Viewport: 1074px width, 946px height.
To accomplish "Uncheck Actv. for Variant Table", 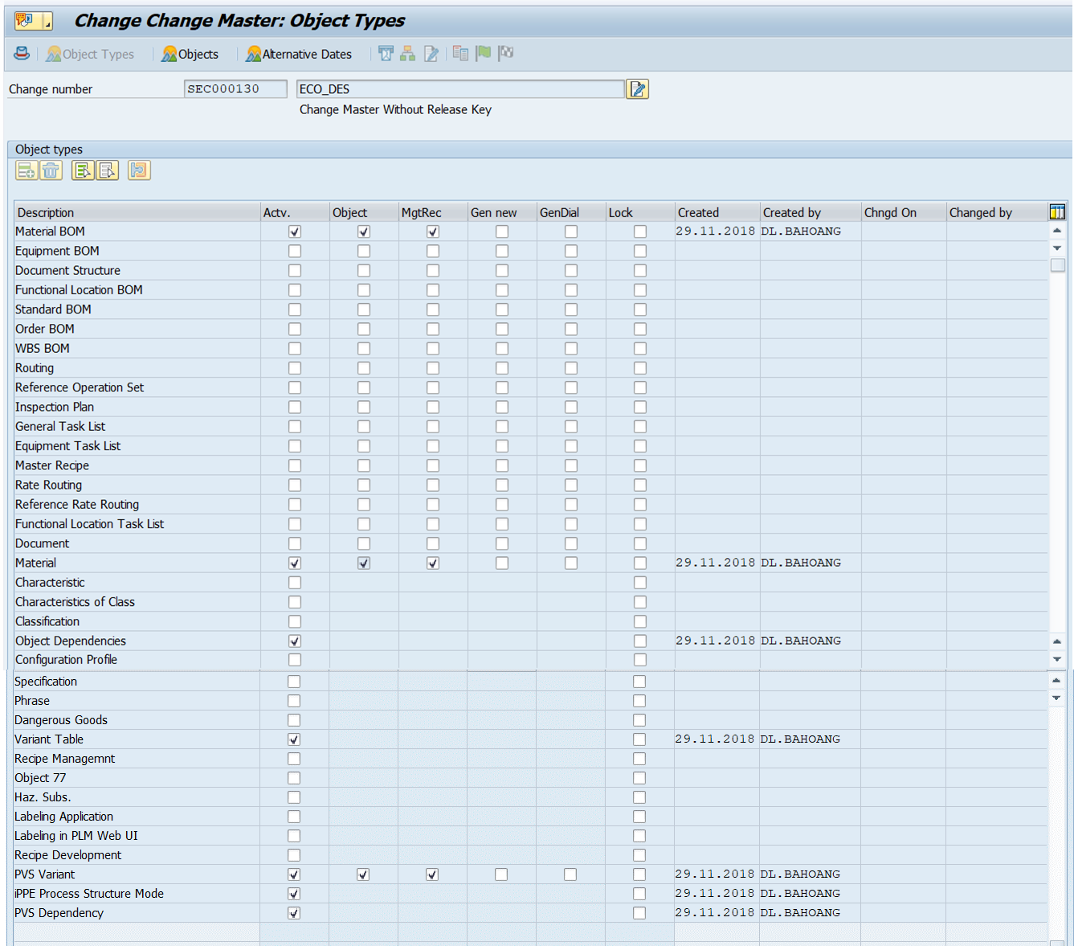I will click(x=294, y=739).
